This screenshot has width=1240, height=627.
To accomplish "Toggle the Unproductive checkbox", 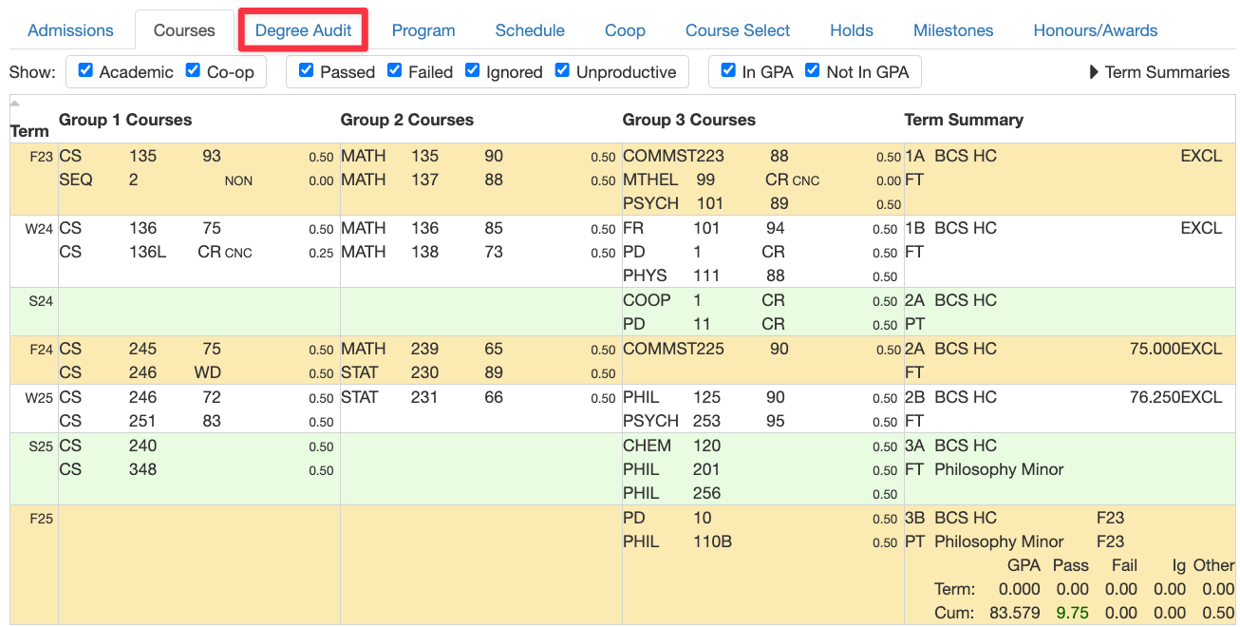I will click(562, 71).
